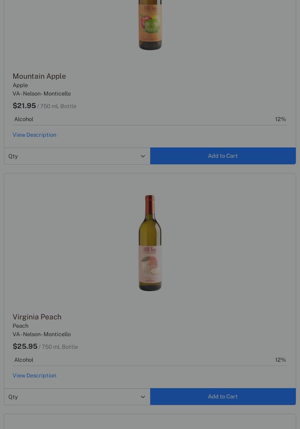The width and height of the screenshot is (300, 429).
Task: Open Qty dropdown for Mountain Apple
Action: [77, 156]
